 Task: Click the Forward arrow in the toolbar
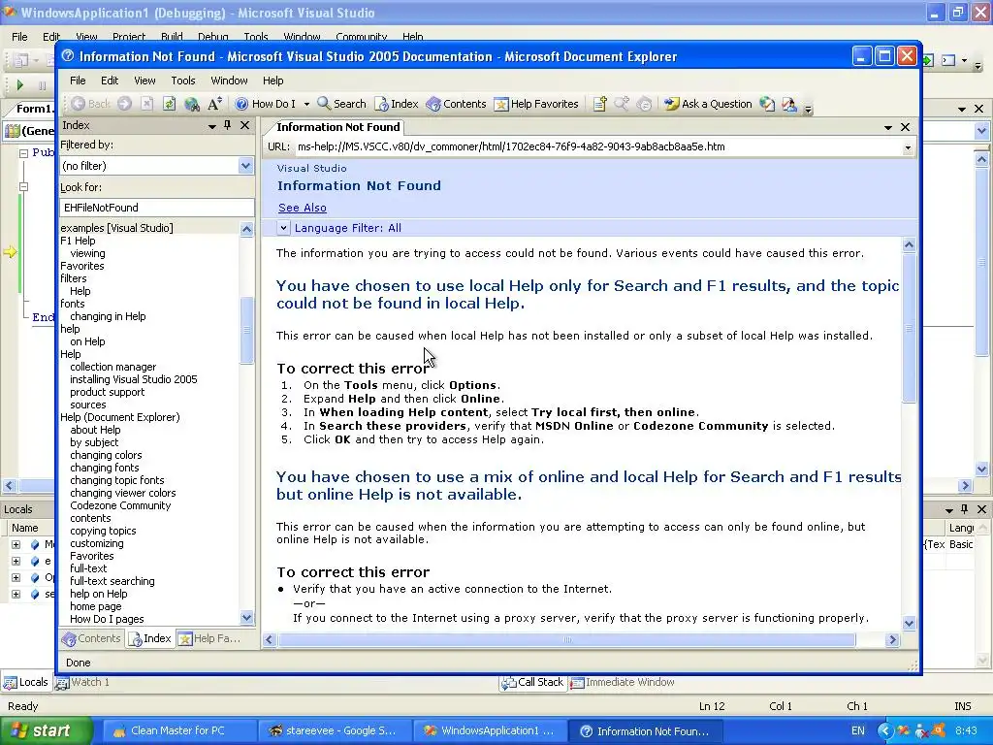pyautogui.click(x=125, y=104)
